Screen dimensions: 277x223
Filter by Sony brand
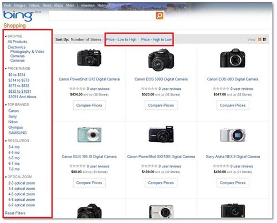[x=13, y=116]
